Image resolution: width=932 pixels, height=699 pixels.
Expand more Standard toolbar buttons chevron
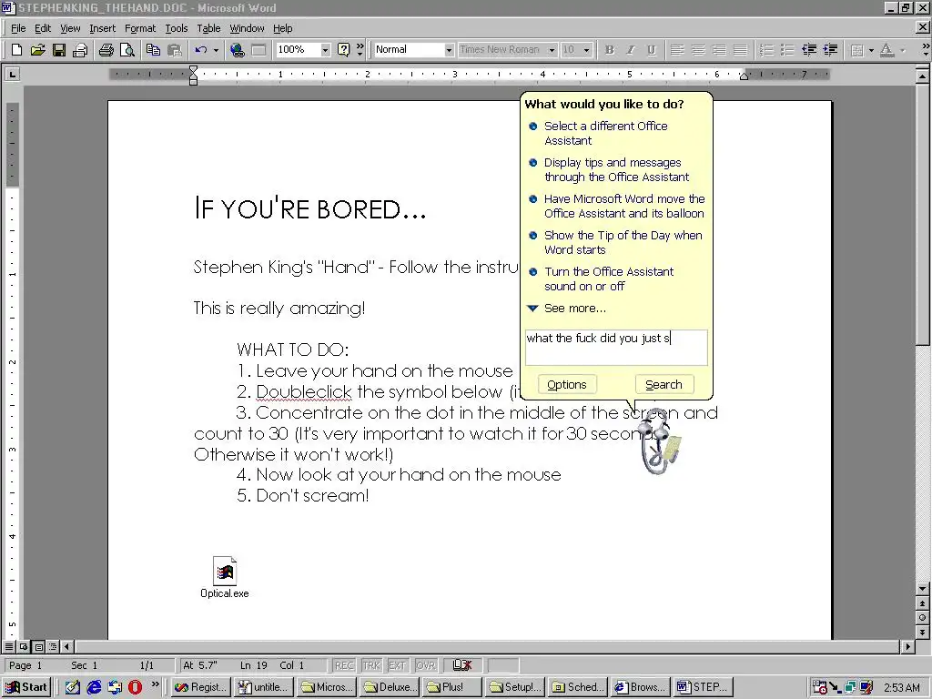coord(360,49)
